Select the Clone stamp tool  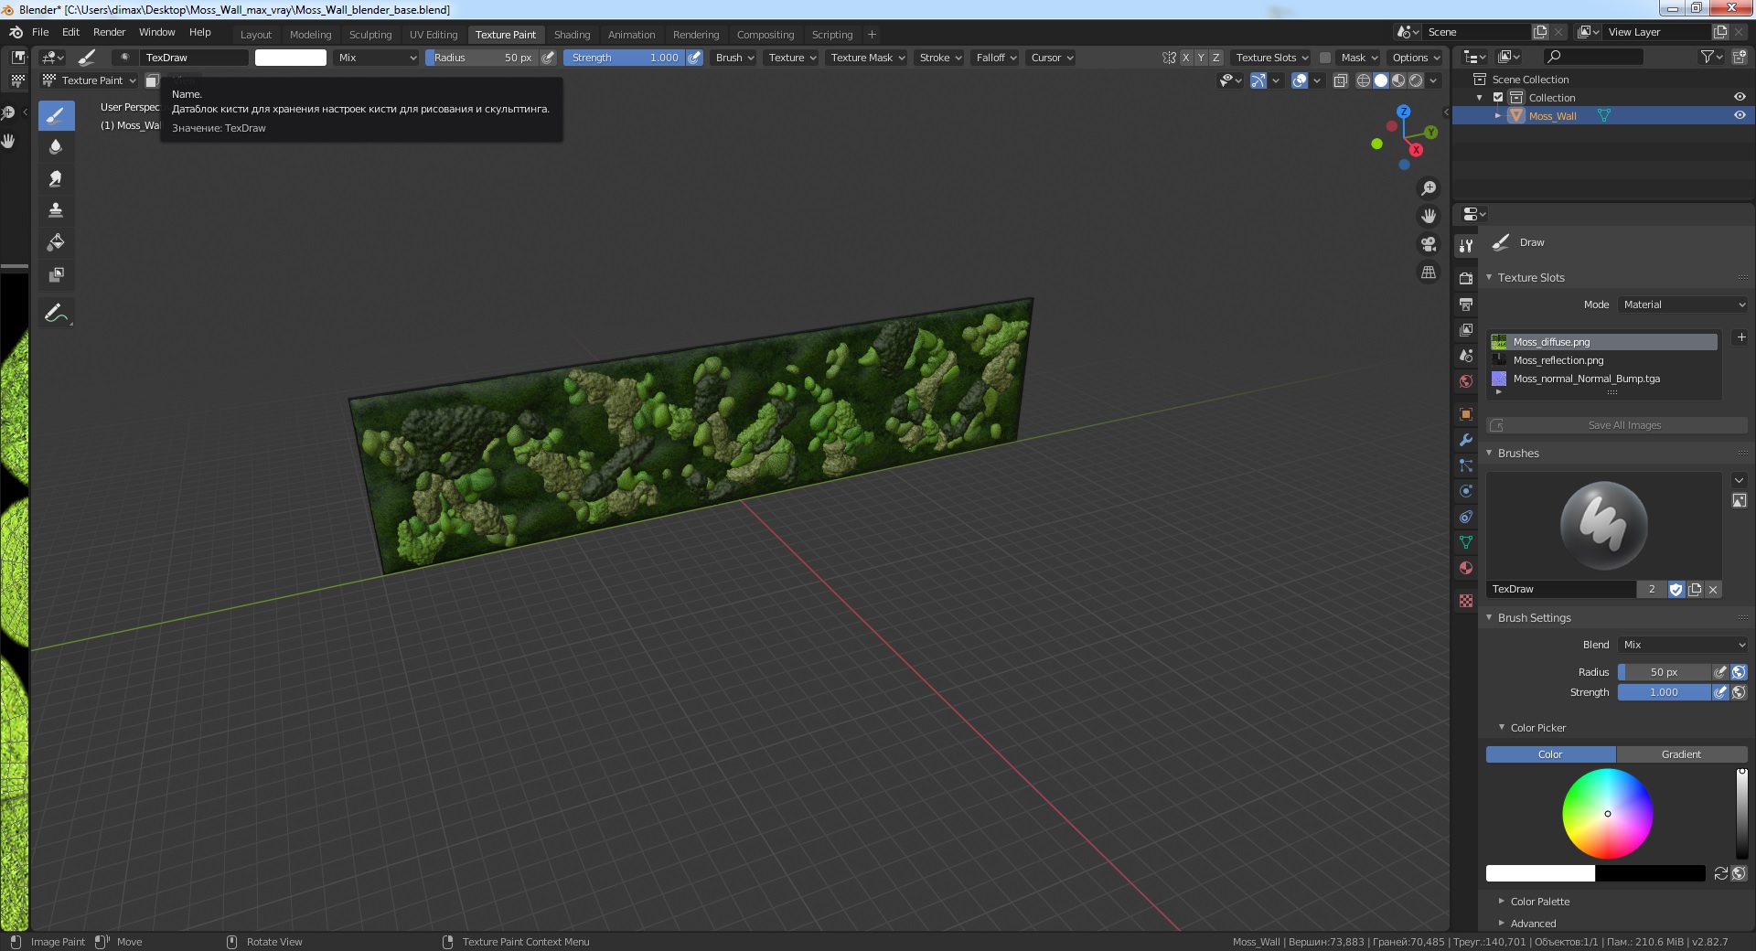pos(56,210)
